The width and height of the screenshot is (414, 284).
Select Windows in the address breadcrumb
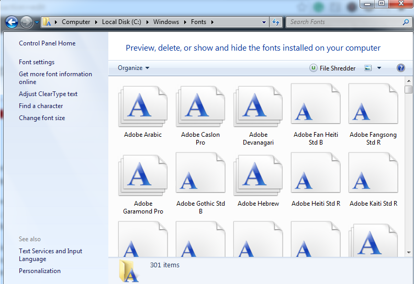click(x=166, y=22)
